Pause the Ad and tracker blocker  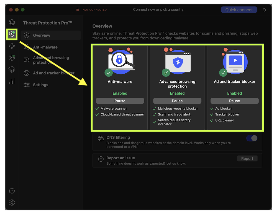234,101
